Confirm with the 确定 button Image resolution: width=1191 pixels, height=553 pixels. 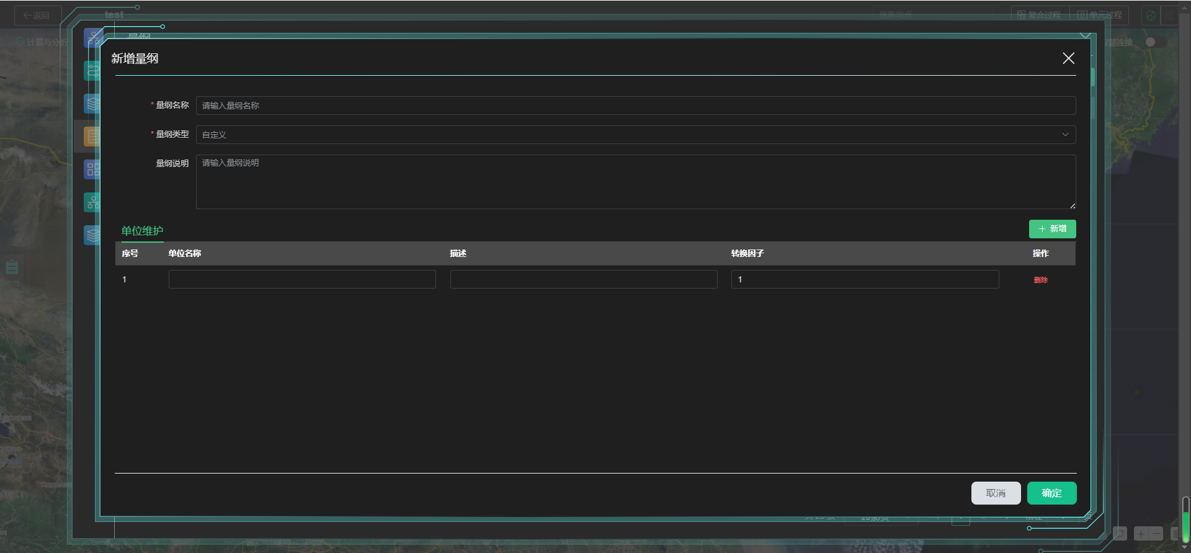point(1051,493)
